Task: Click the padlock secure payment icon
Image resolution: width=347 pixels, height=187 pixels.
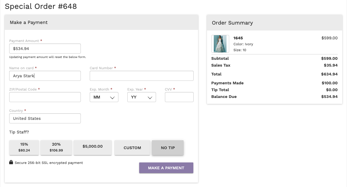Action: (x=11, y=162)
